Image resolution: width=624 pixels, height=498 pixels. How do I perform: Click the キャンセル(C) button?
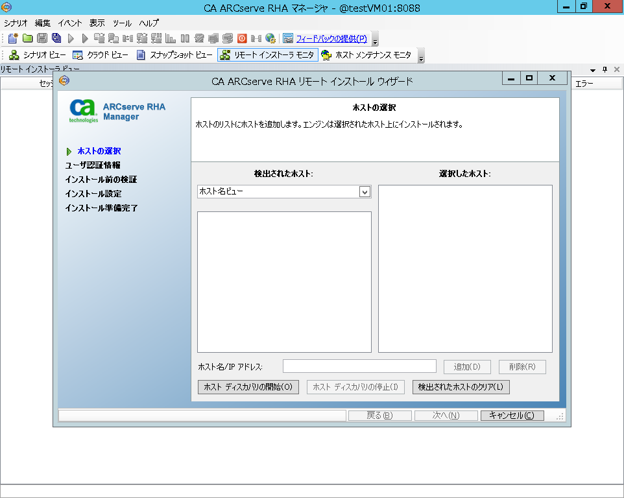(x=512, y=416)
